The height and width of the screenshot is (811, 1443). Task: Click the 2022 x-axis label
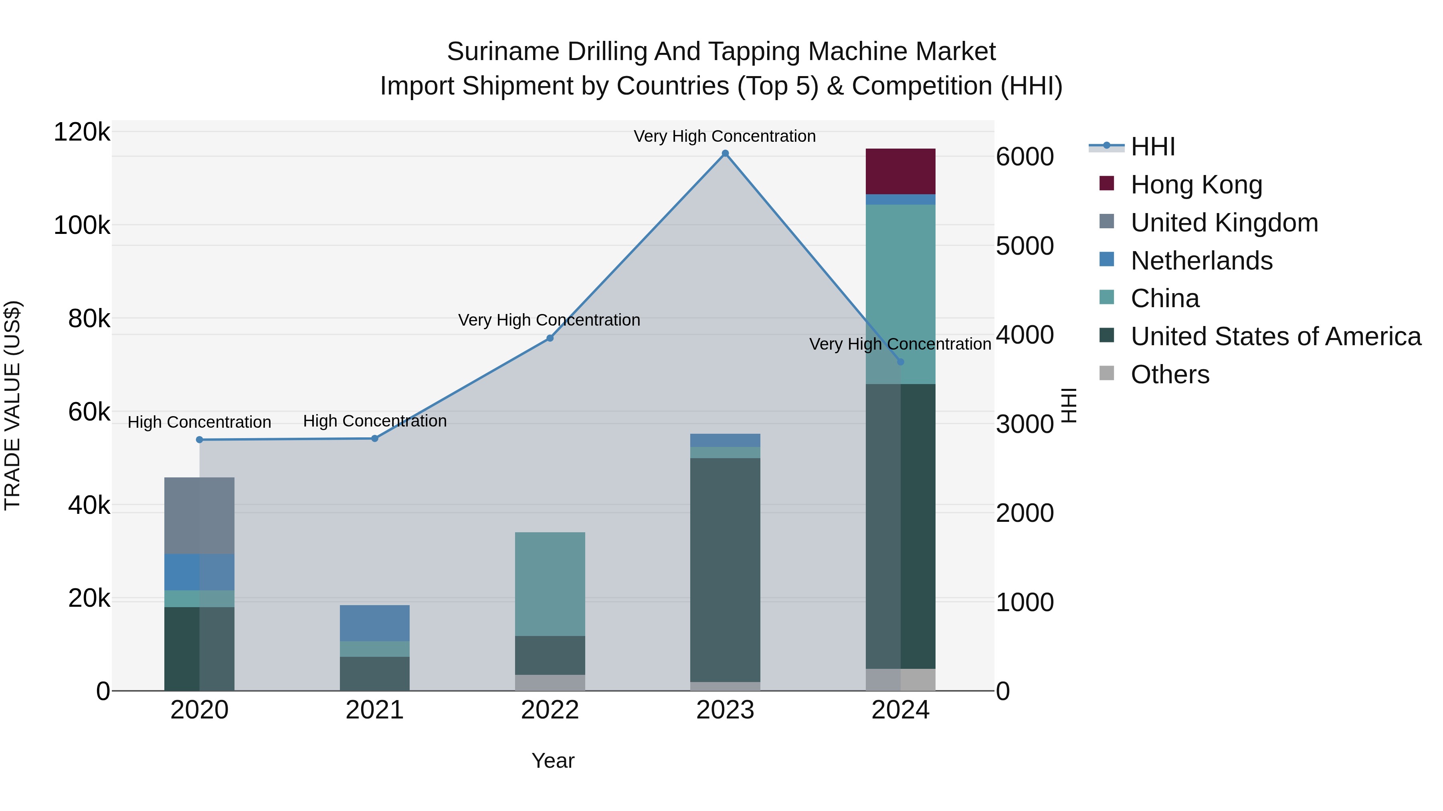click(550, 710)
